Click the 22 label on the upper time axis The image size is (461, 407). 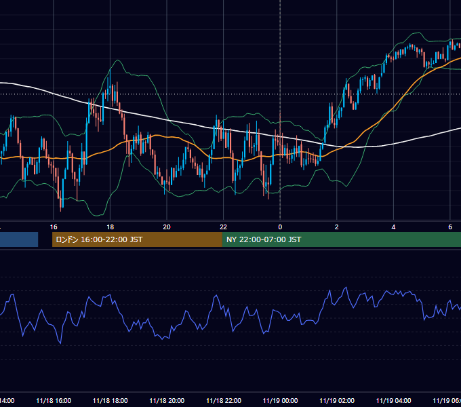224,227
